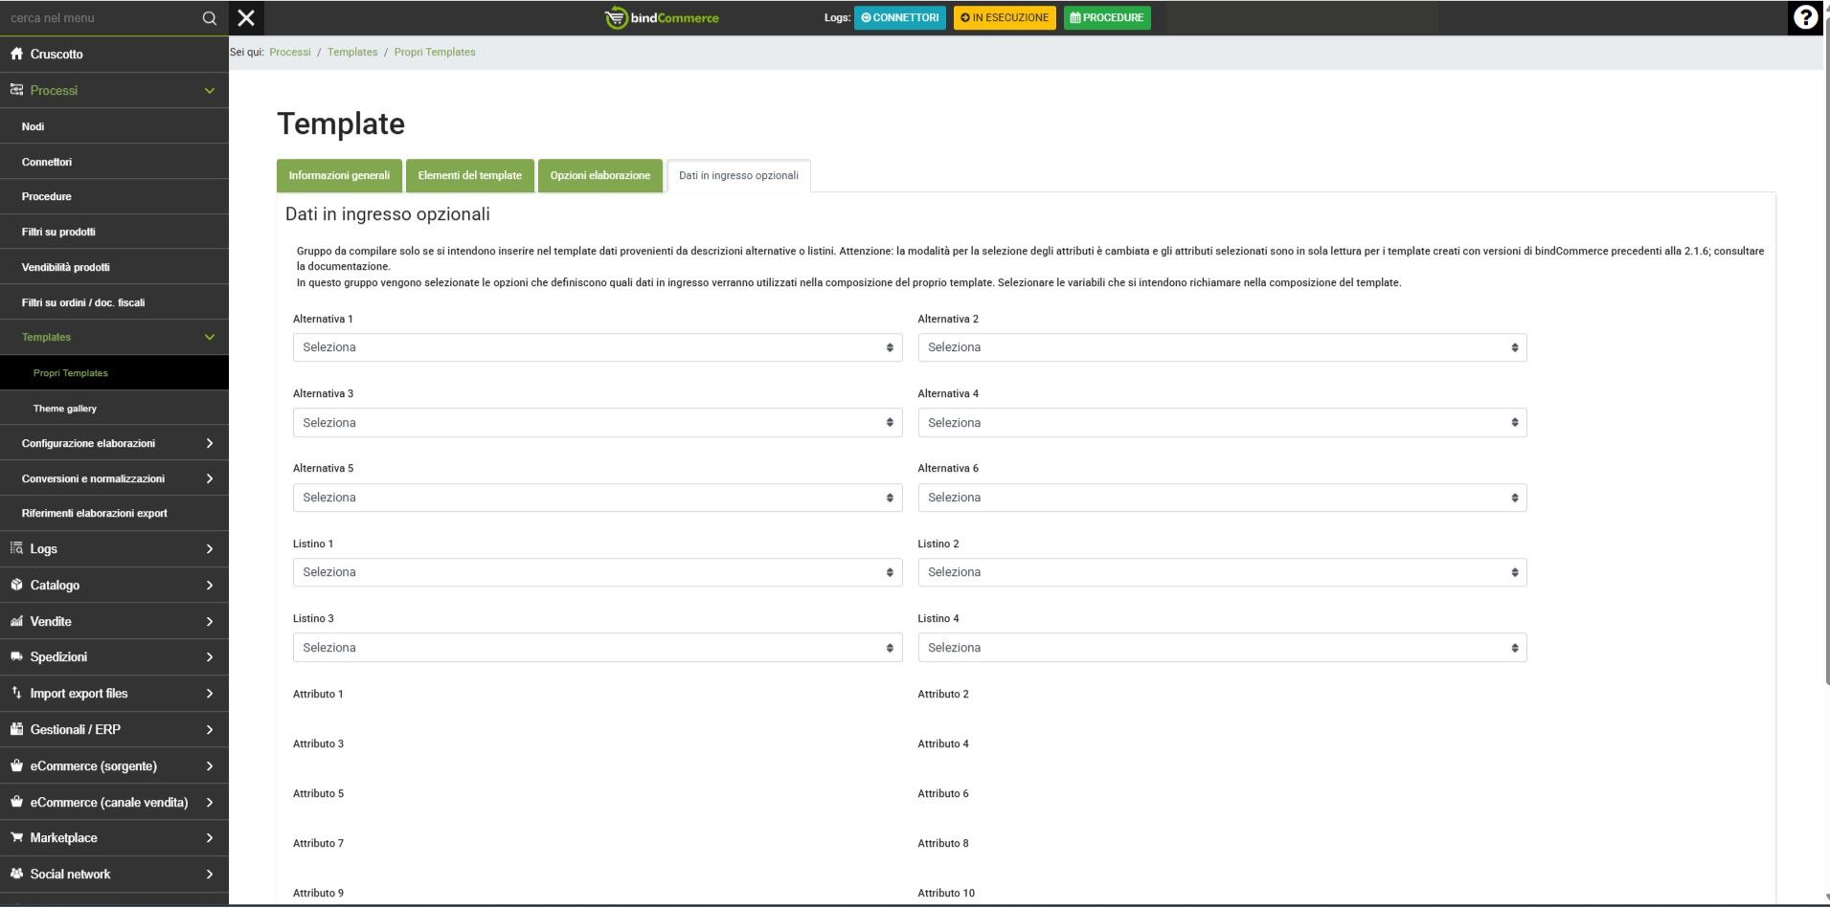Close the sidebar with the X icon
Screen dimensions: 1830x908
coord(246,18)
